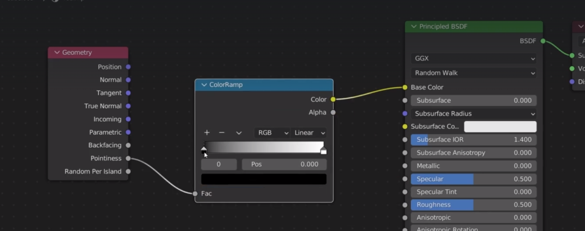
Task: Click the Subsurface IOR input socket
Action: [405, 140]
